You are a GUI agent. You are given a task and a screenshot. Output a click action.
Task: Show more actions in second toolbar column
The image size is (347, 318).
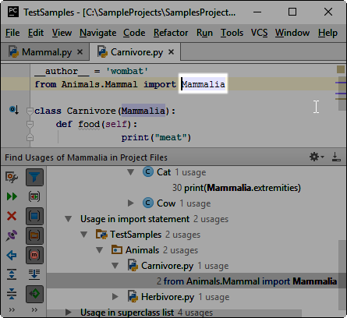(x=34, y=309)
